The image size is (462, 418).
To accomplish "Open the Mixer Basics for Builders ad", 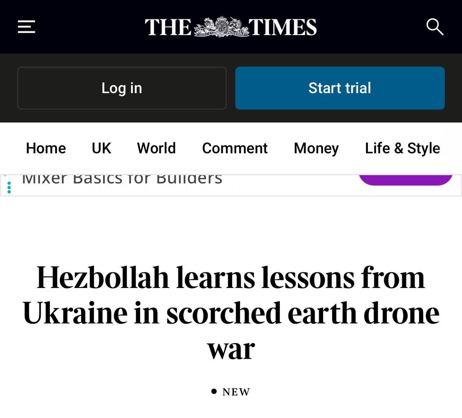I will (122, 179).
